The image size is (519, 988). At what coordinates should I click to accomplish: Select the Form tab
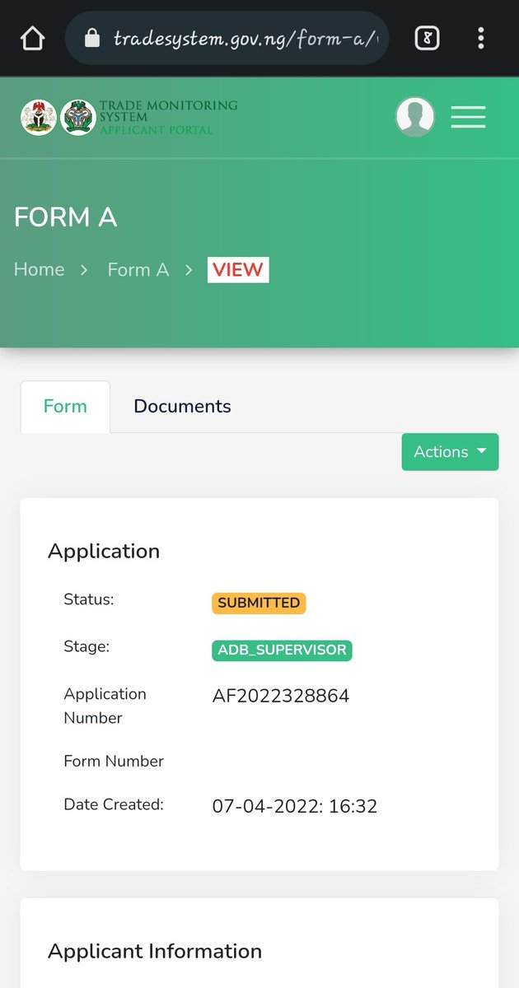pos(65,407)
